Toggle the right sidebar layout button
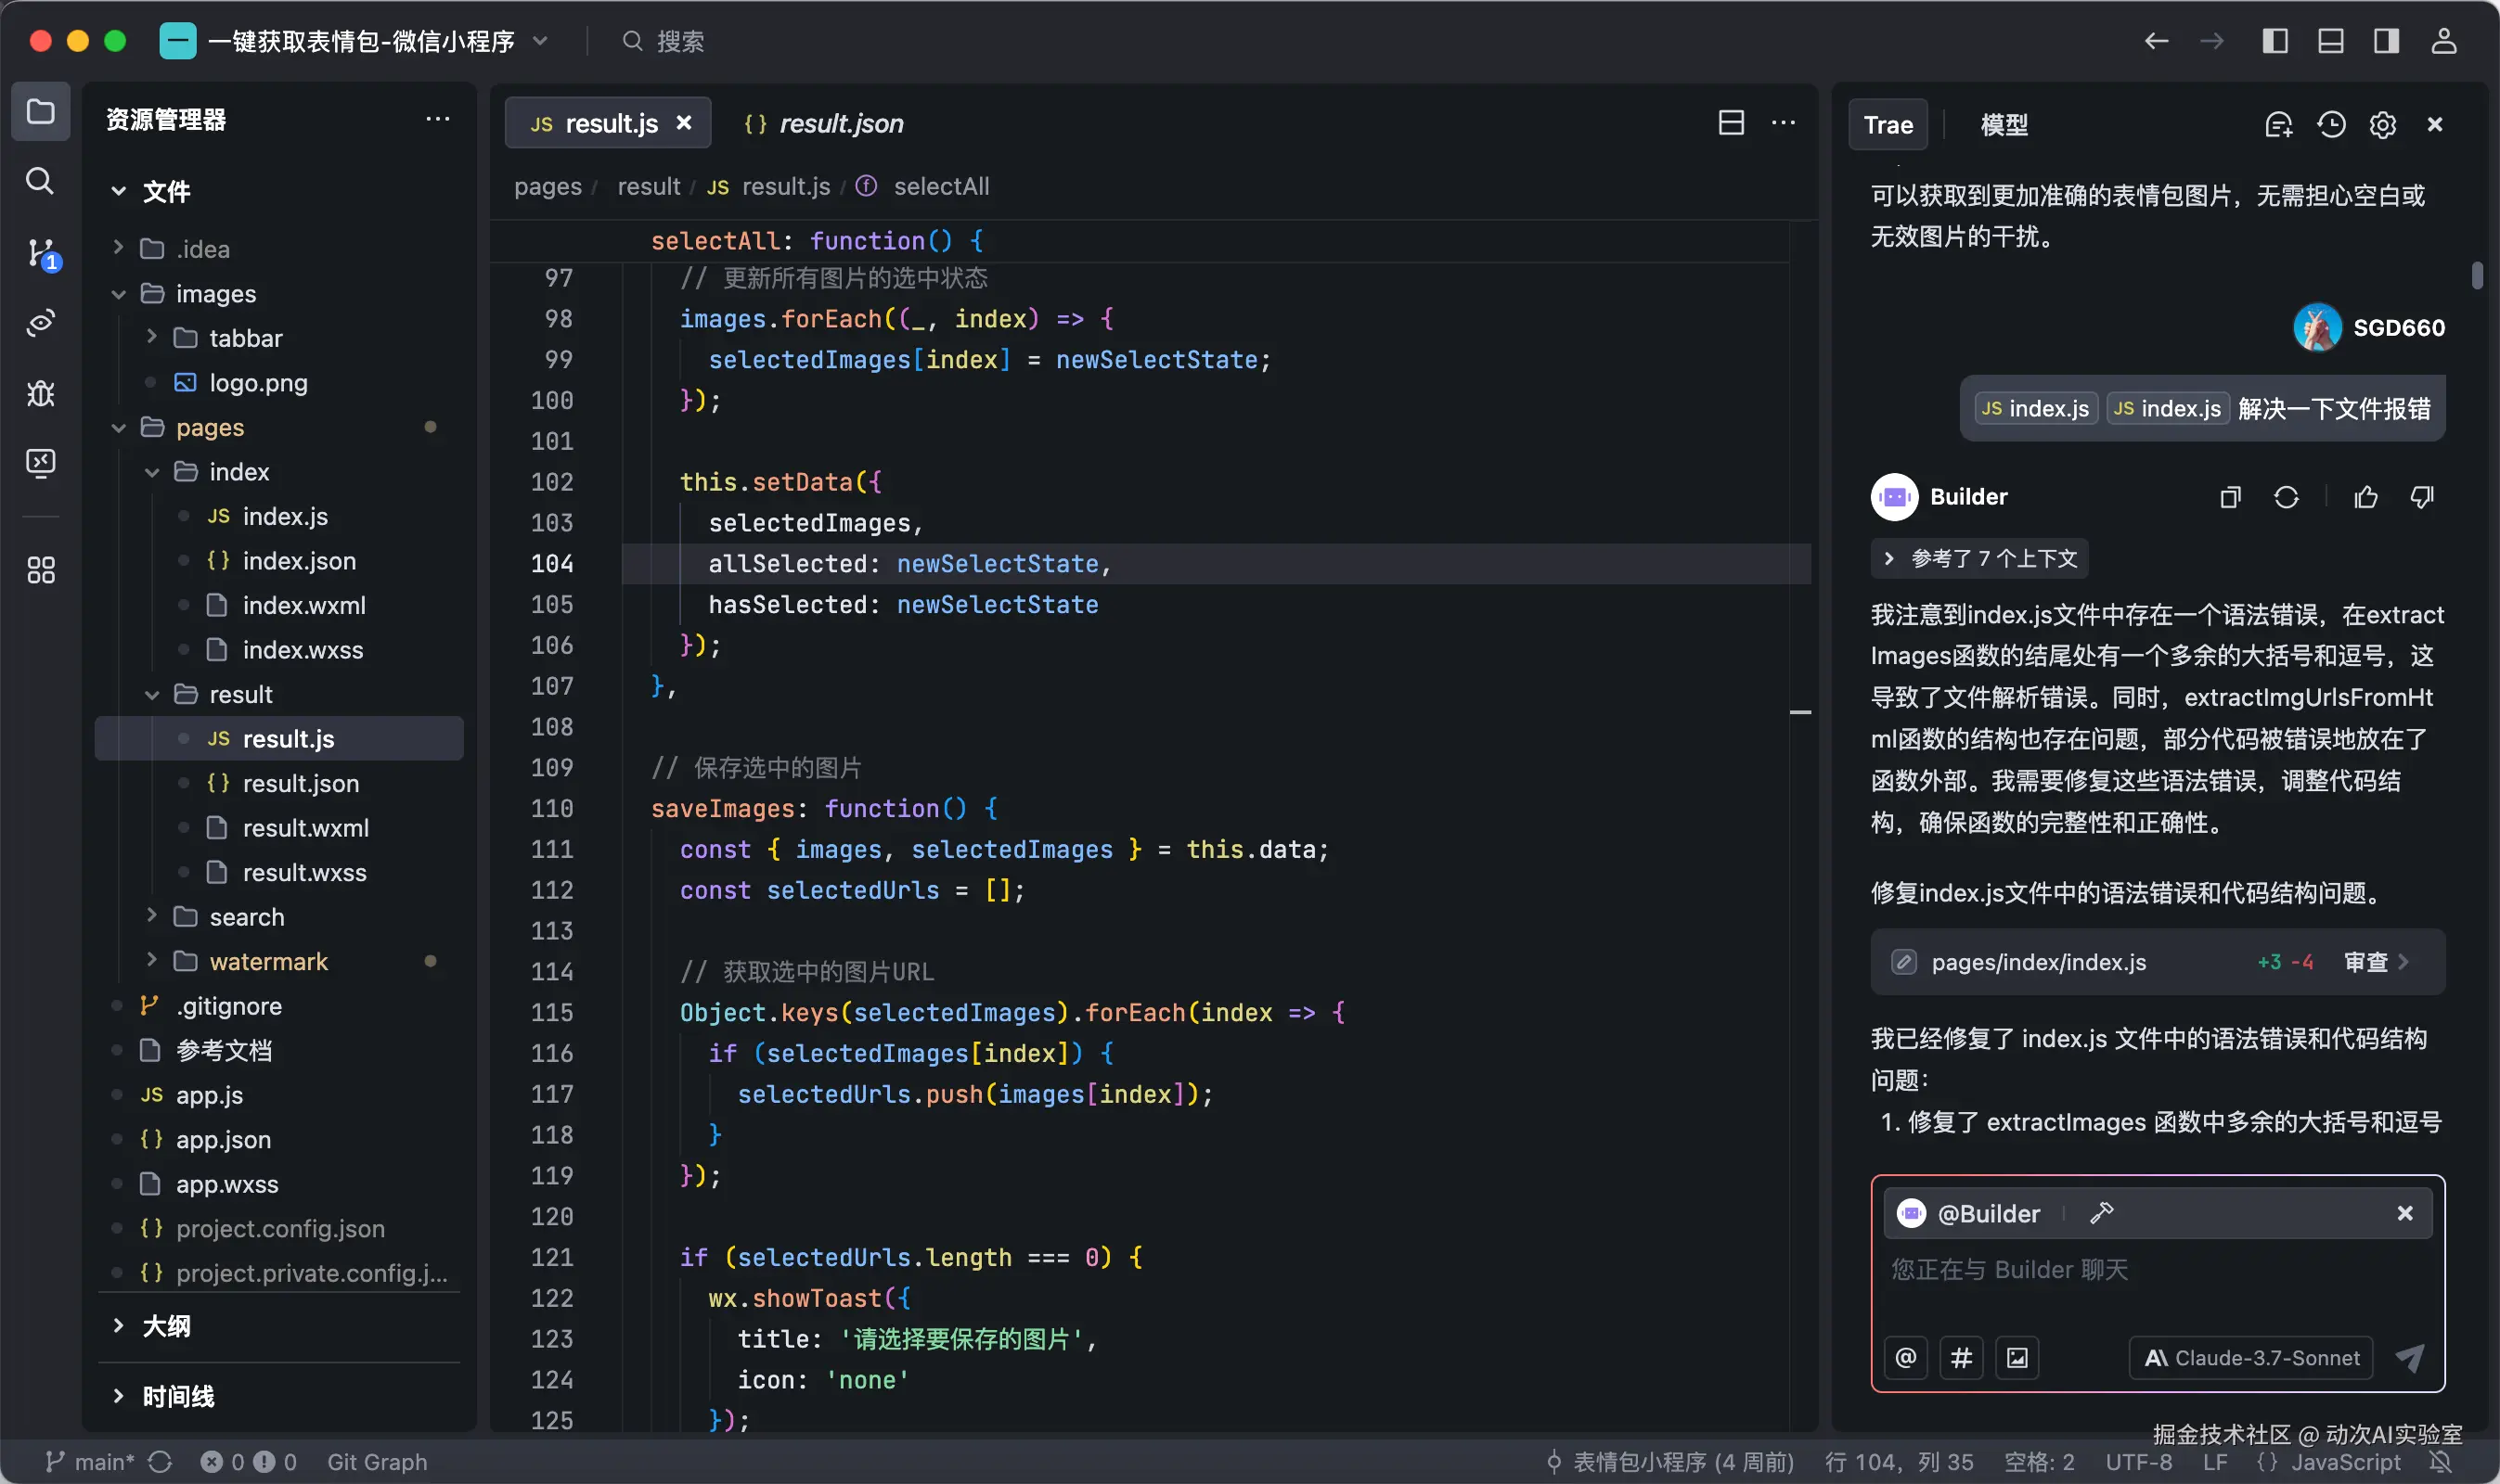The image size is (2500, 1484). (x=2387, y=41)
